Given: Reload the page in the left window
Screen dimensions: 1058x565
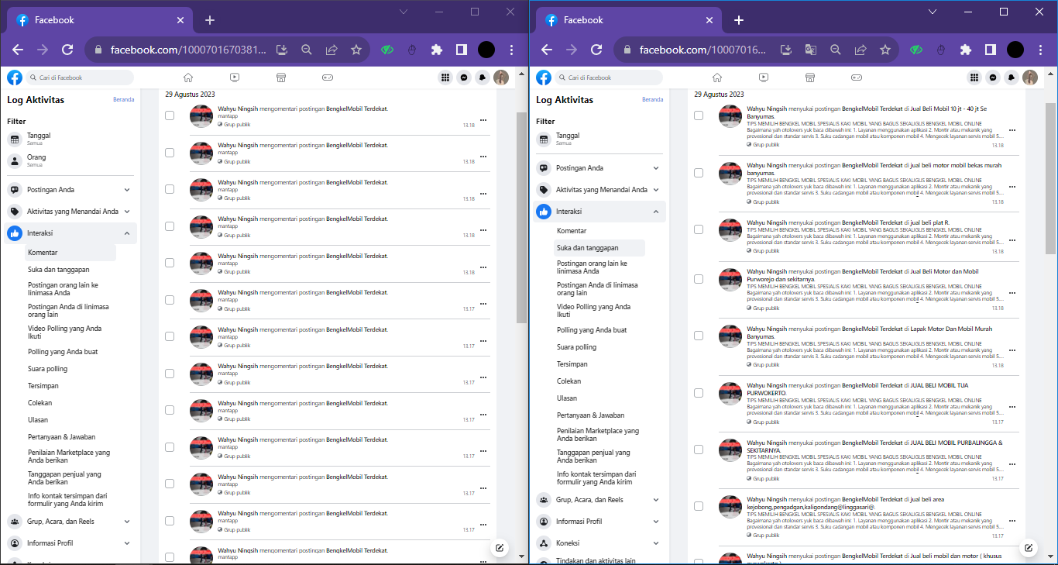Looking at the screenshot, I should tap(67, 50).
